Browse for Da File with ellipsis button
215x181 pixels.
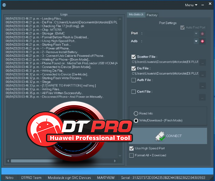[202, 74]
